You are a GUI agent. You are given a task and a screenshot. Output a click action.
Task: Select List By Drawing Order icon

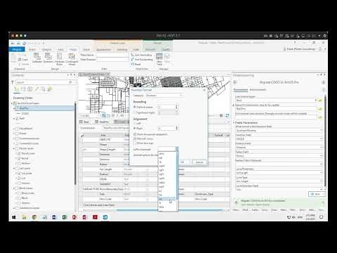point(16,89)
